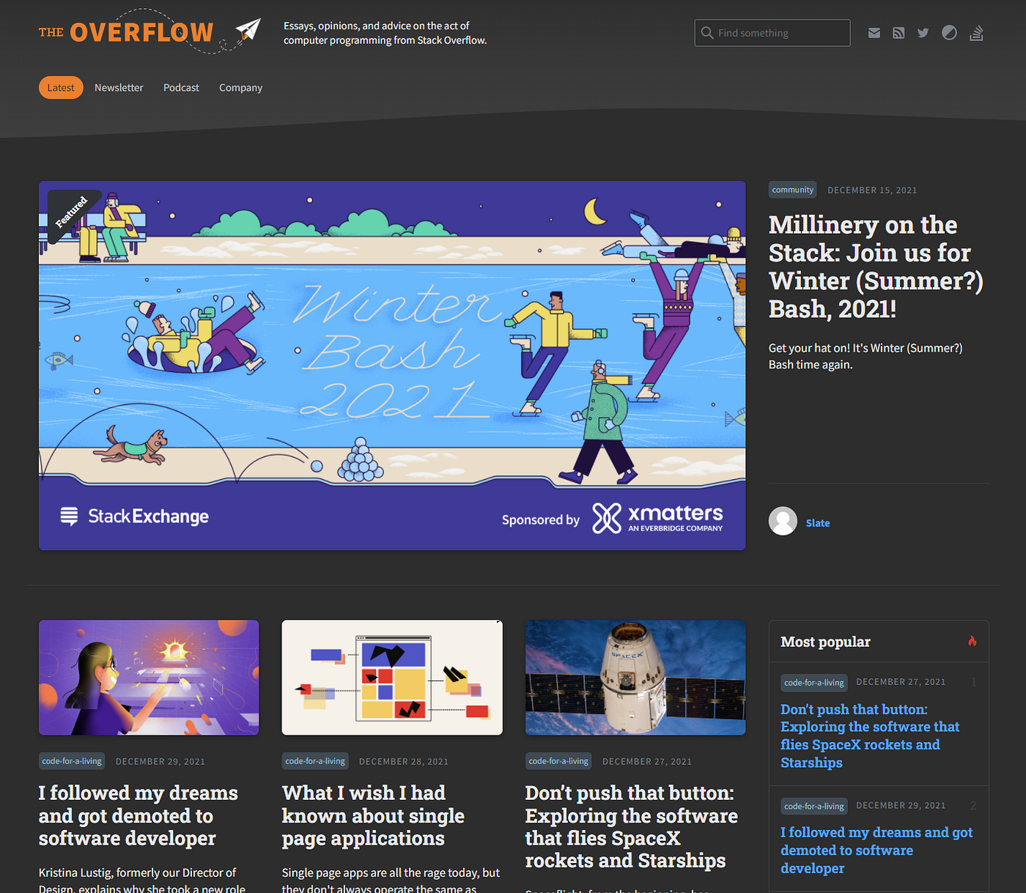This screenshot has width=1026, height=893.
Task: Open the single page applications thumbnail image
Action: (x=392, y=678)
